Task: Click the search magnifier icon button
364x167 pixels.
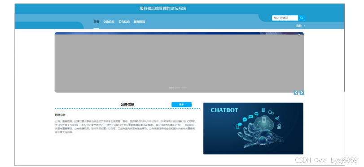Action: (x=302, y=18)
